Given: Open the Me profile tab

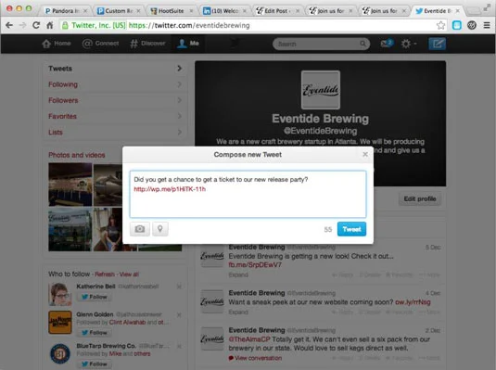Looking at the screenshot, I should tap(188, 44).
